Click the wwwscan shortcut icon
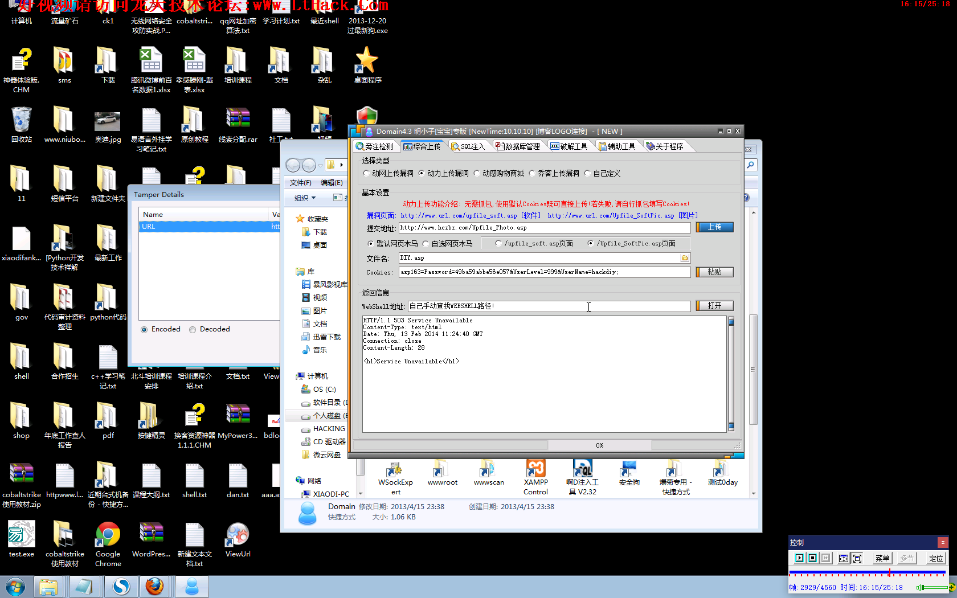Image resolution: width=957 pixels, height=598 pixels. click(x=489, y=473)
